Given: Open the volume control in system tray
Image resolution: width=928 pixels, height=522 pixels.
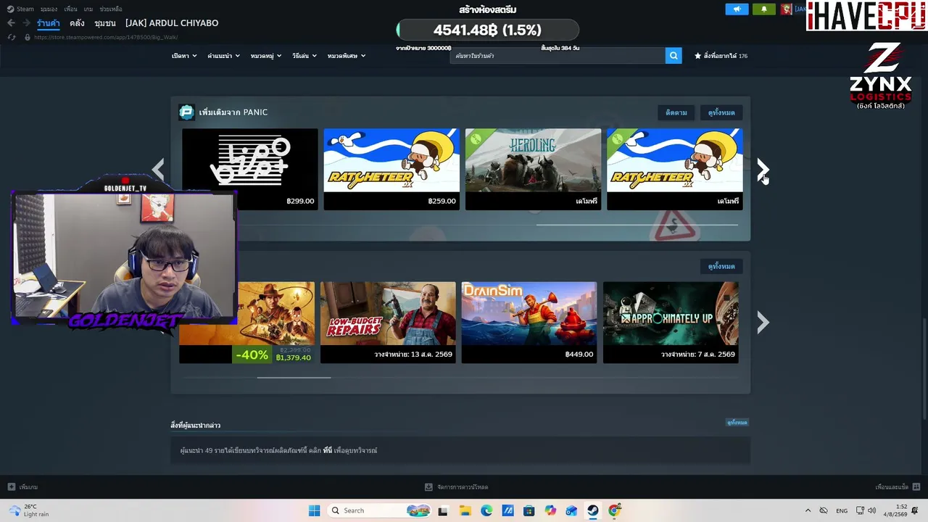Looking at the screenshot, I should click(871, 510).
